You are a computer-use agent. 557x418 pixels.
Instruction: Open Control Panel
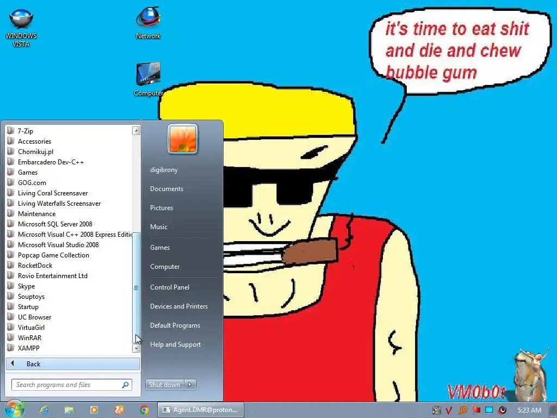[x=170, y=287]
